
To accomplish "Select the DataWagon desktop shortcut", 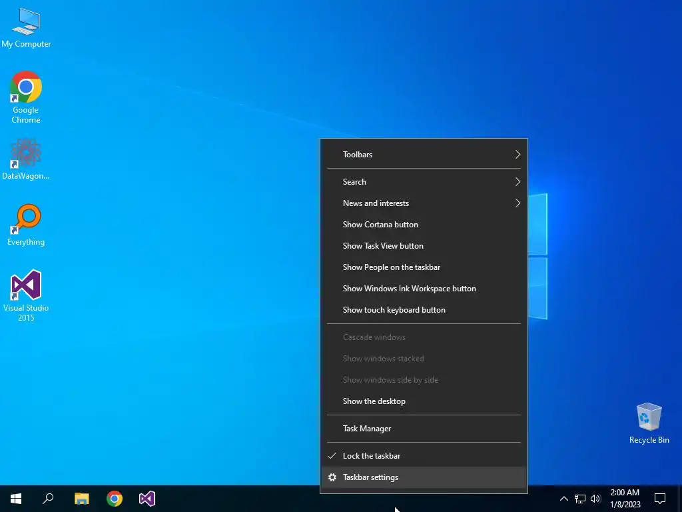I will pos(26,159).
